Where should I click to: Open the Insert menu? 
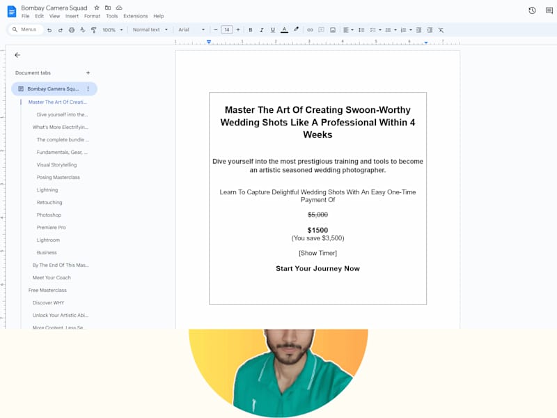click(72, 16)
